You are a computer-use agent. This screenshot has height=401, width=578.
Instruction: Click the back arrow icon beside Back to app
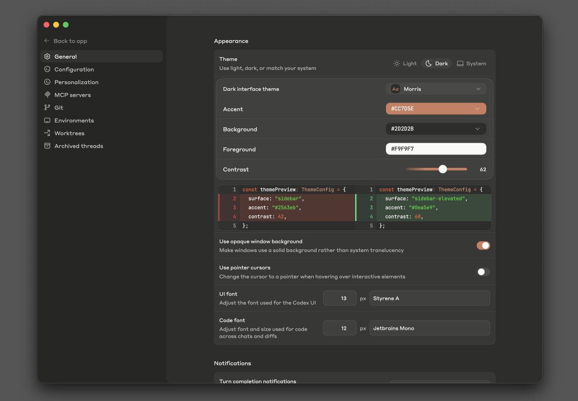47,40
